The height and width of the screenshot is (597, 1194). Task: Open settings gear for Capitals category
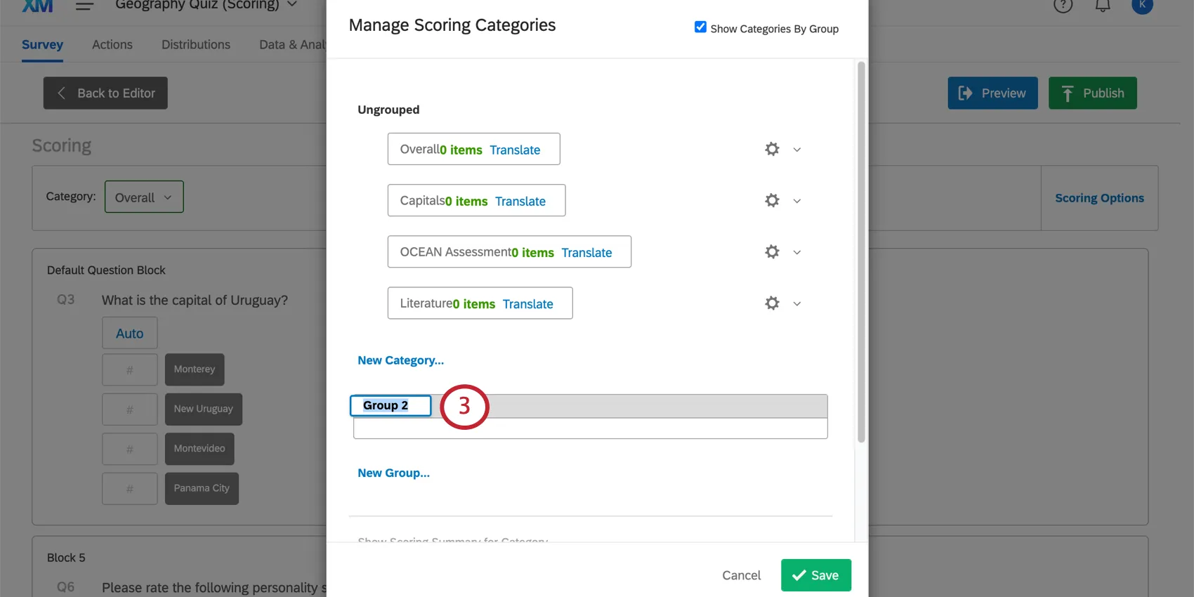tap(771, 200)
